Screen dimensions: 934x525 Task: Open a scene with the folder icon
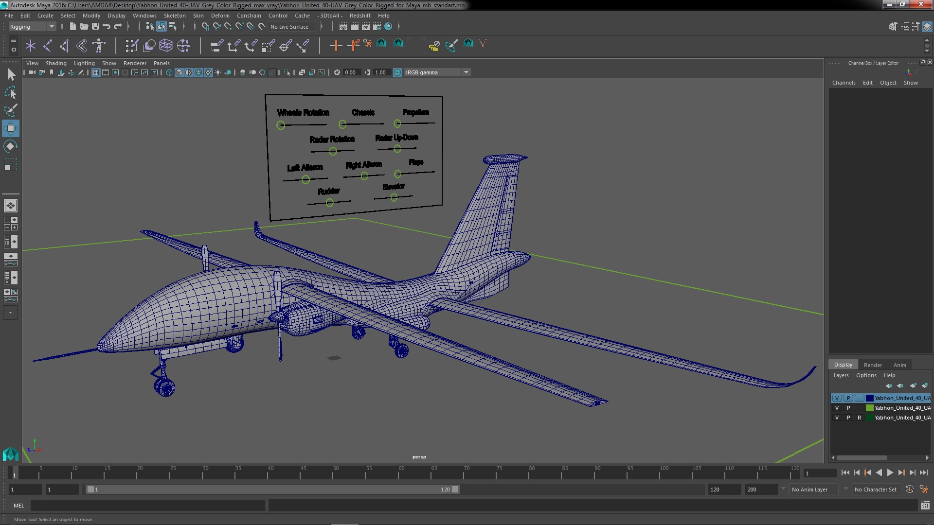[84, 26]
